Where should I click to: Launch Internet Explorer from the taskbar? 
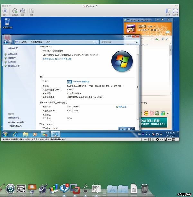15,134
